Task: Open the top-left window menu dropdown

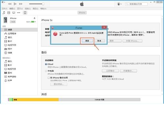Action: click(x=3, y=2)
